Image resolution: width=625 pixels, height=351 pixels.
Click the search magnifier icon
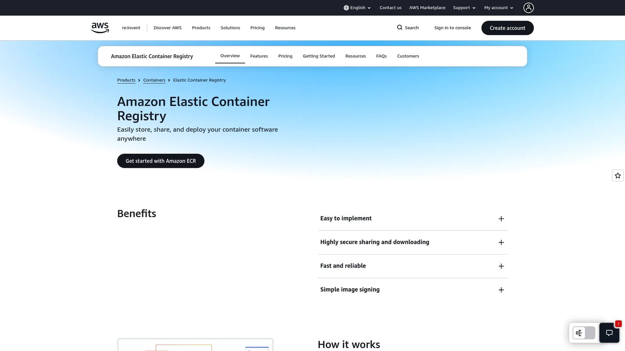coord(400,28)
